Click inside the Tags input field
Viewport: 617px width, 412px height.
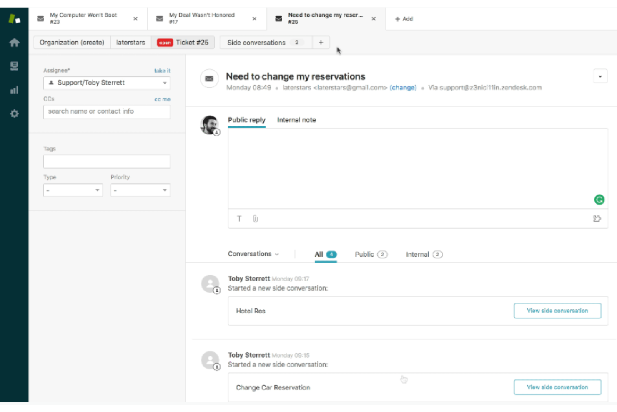point(106,161)
